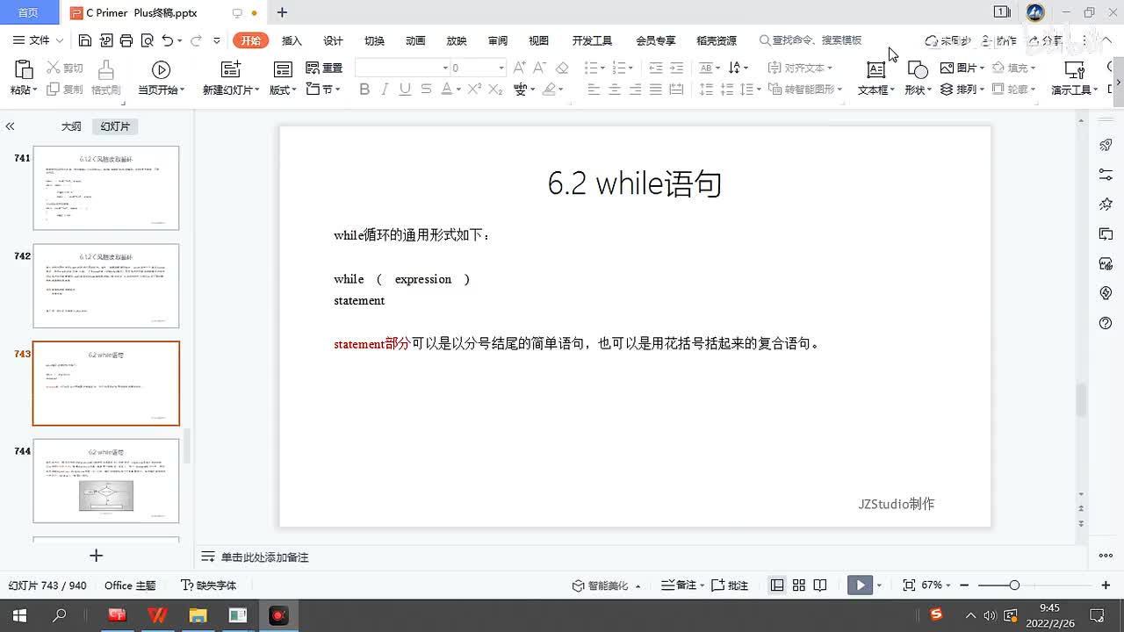
Task: Open the zoom percentage 67% dropdown
Action: pyautogui.click(x=950, y=585)
